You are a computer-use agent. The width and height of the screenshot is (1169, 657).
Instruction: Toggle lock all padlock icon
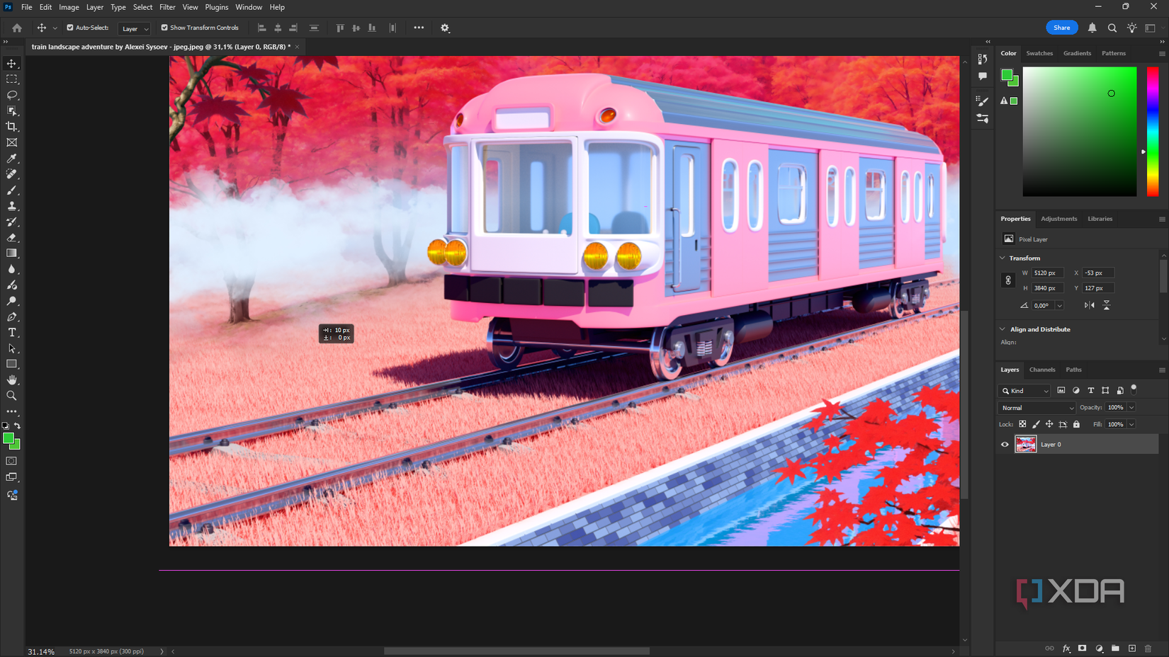point(1076,424)
